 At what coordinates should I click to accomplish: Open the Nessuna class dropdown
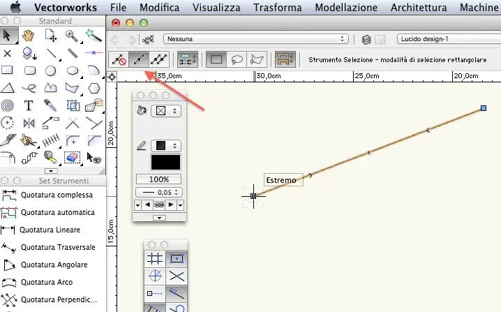[x=255, y=39]
